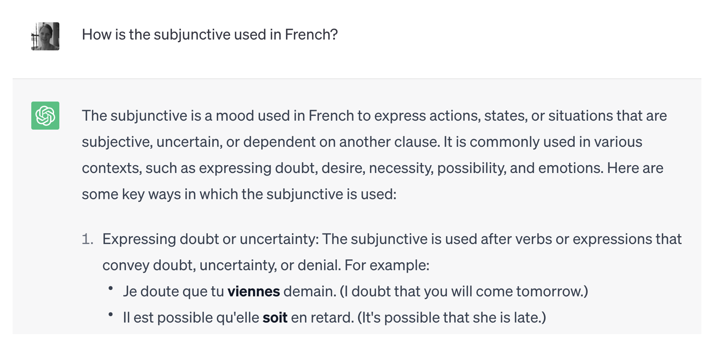Click the line starting "subjective, uncertain, or dependent"

coord(362,142)
